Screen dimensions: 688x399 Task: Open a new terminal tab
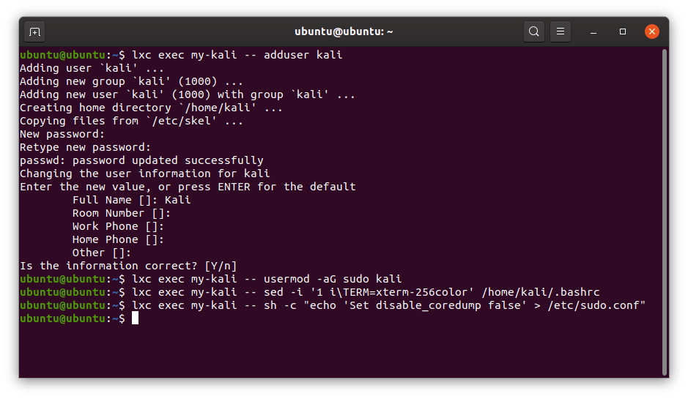pyautogui.click(x=34, y=31)
